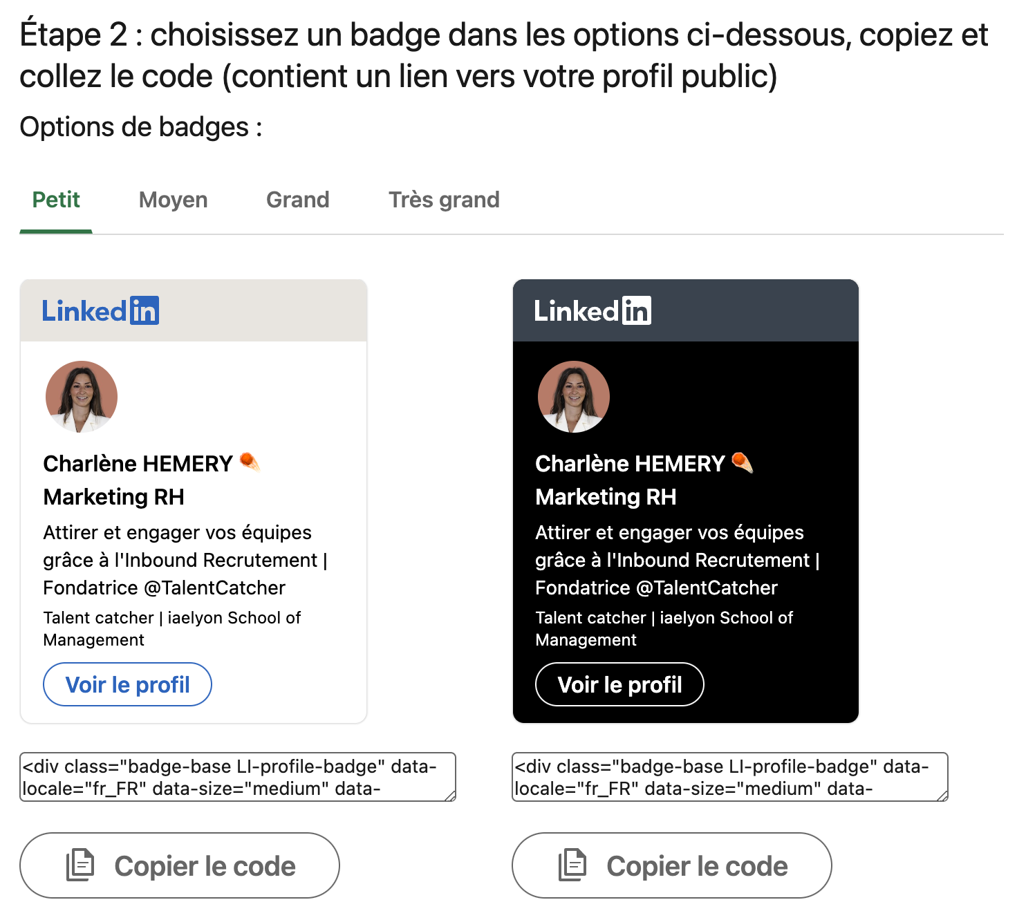Grab resize handle of dark badge textarea
Image resolution: width=1026 pixels, height=920 pixels.
(x=942, y=796)
